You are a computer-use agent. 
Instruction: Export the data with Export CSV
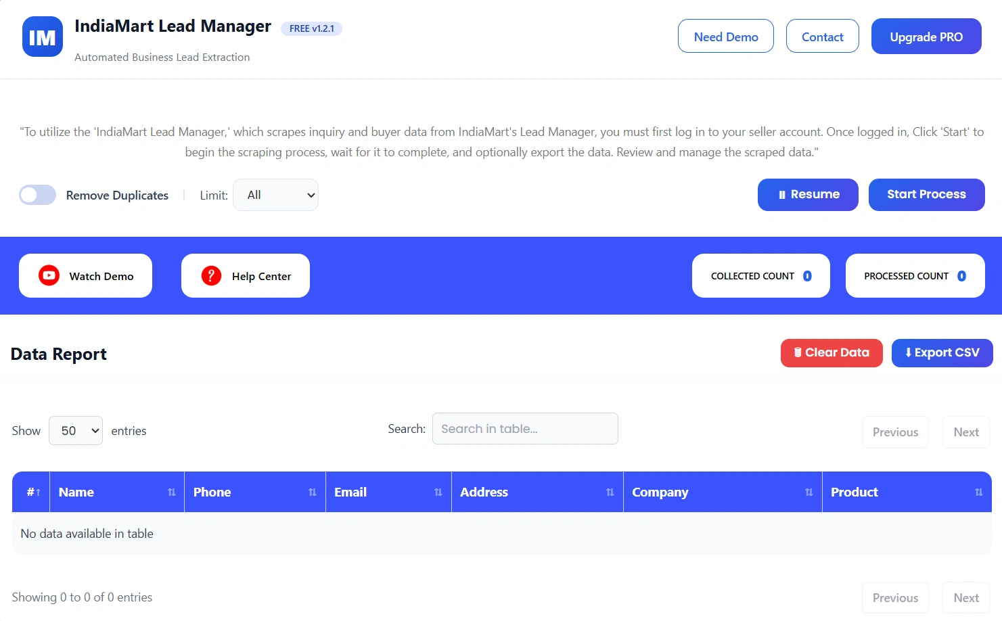tap(942, 353)
